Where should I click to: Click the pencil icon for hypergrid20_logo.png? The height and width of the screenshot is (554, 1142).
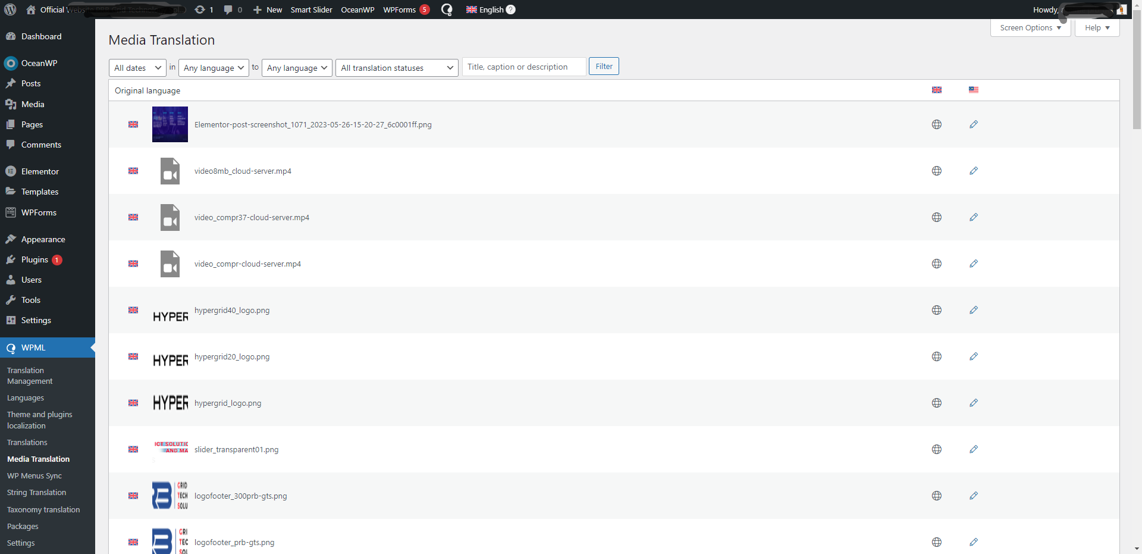pyautogui.click(x=974, y=356)
